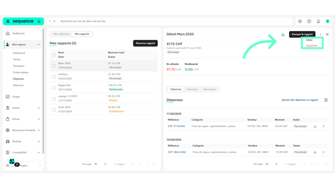
Task: Expand the Comptabilité section chevron
Action: pos(38,153)
